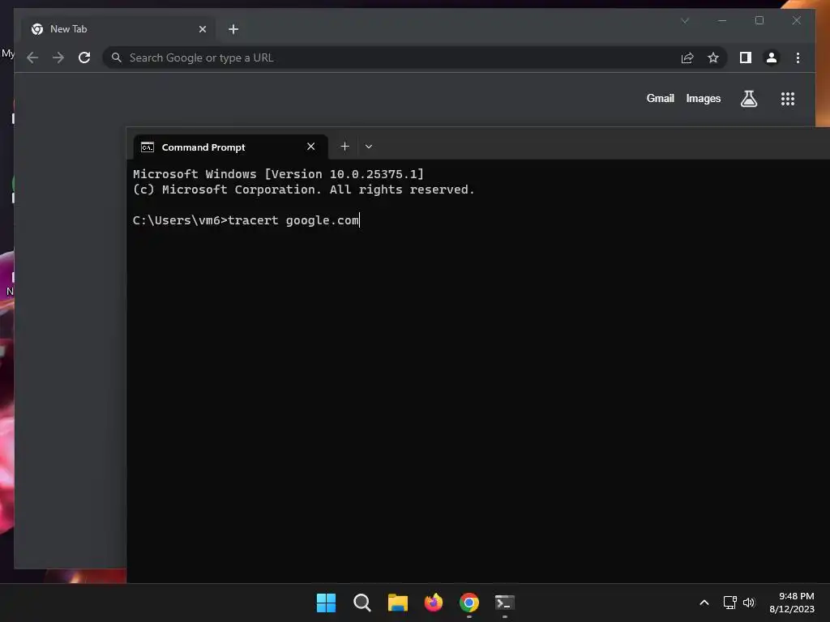Click the tracert google.com command line
830x622 pixels.
click(246, 220)
